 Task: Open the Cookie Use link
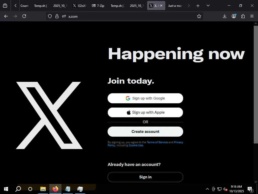[136, 145]
